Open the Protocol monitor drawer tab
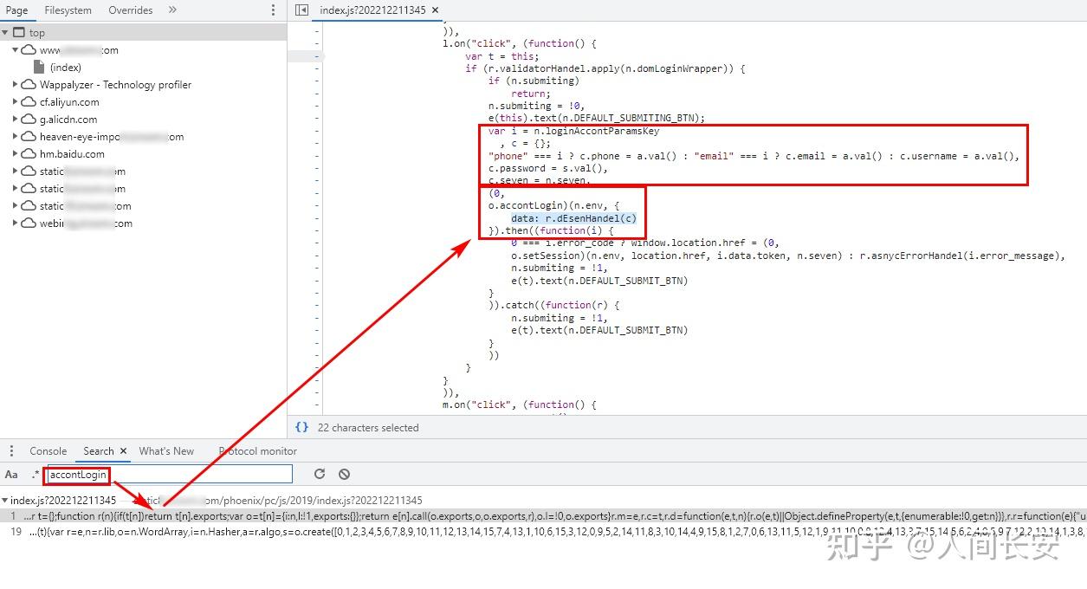Screen dimensions: 1087x589 pos(257,451)
